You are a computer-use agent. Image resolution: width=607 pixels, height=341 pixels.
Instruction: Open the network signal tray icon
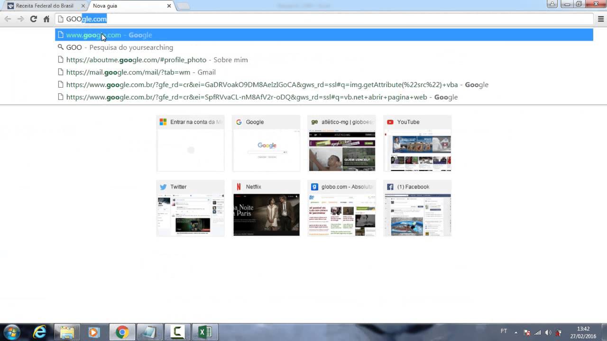click(537, 332)
